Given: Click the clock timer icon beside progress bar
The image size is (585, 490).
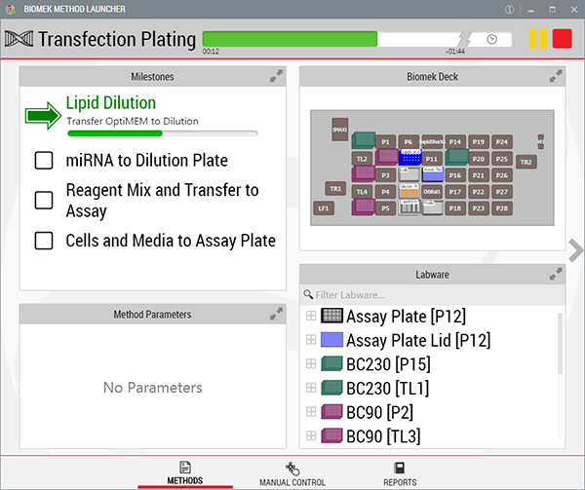Looking at the screenshot, I should pyautogui.click(x=492, y=39).
